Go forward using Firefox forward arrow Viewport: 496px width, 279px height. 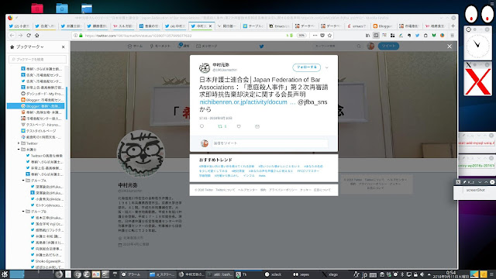pyautogui.click(x=20, y=36)
